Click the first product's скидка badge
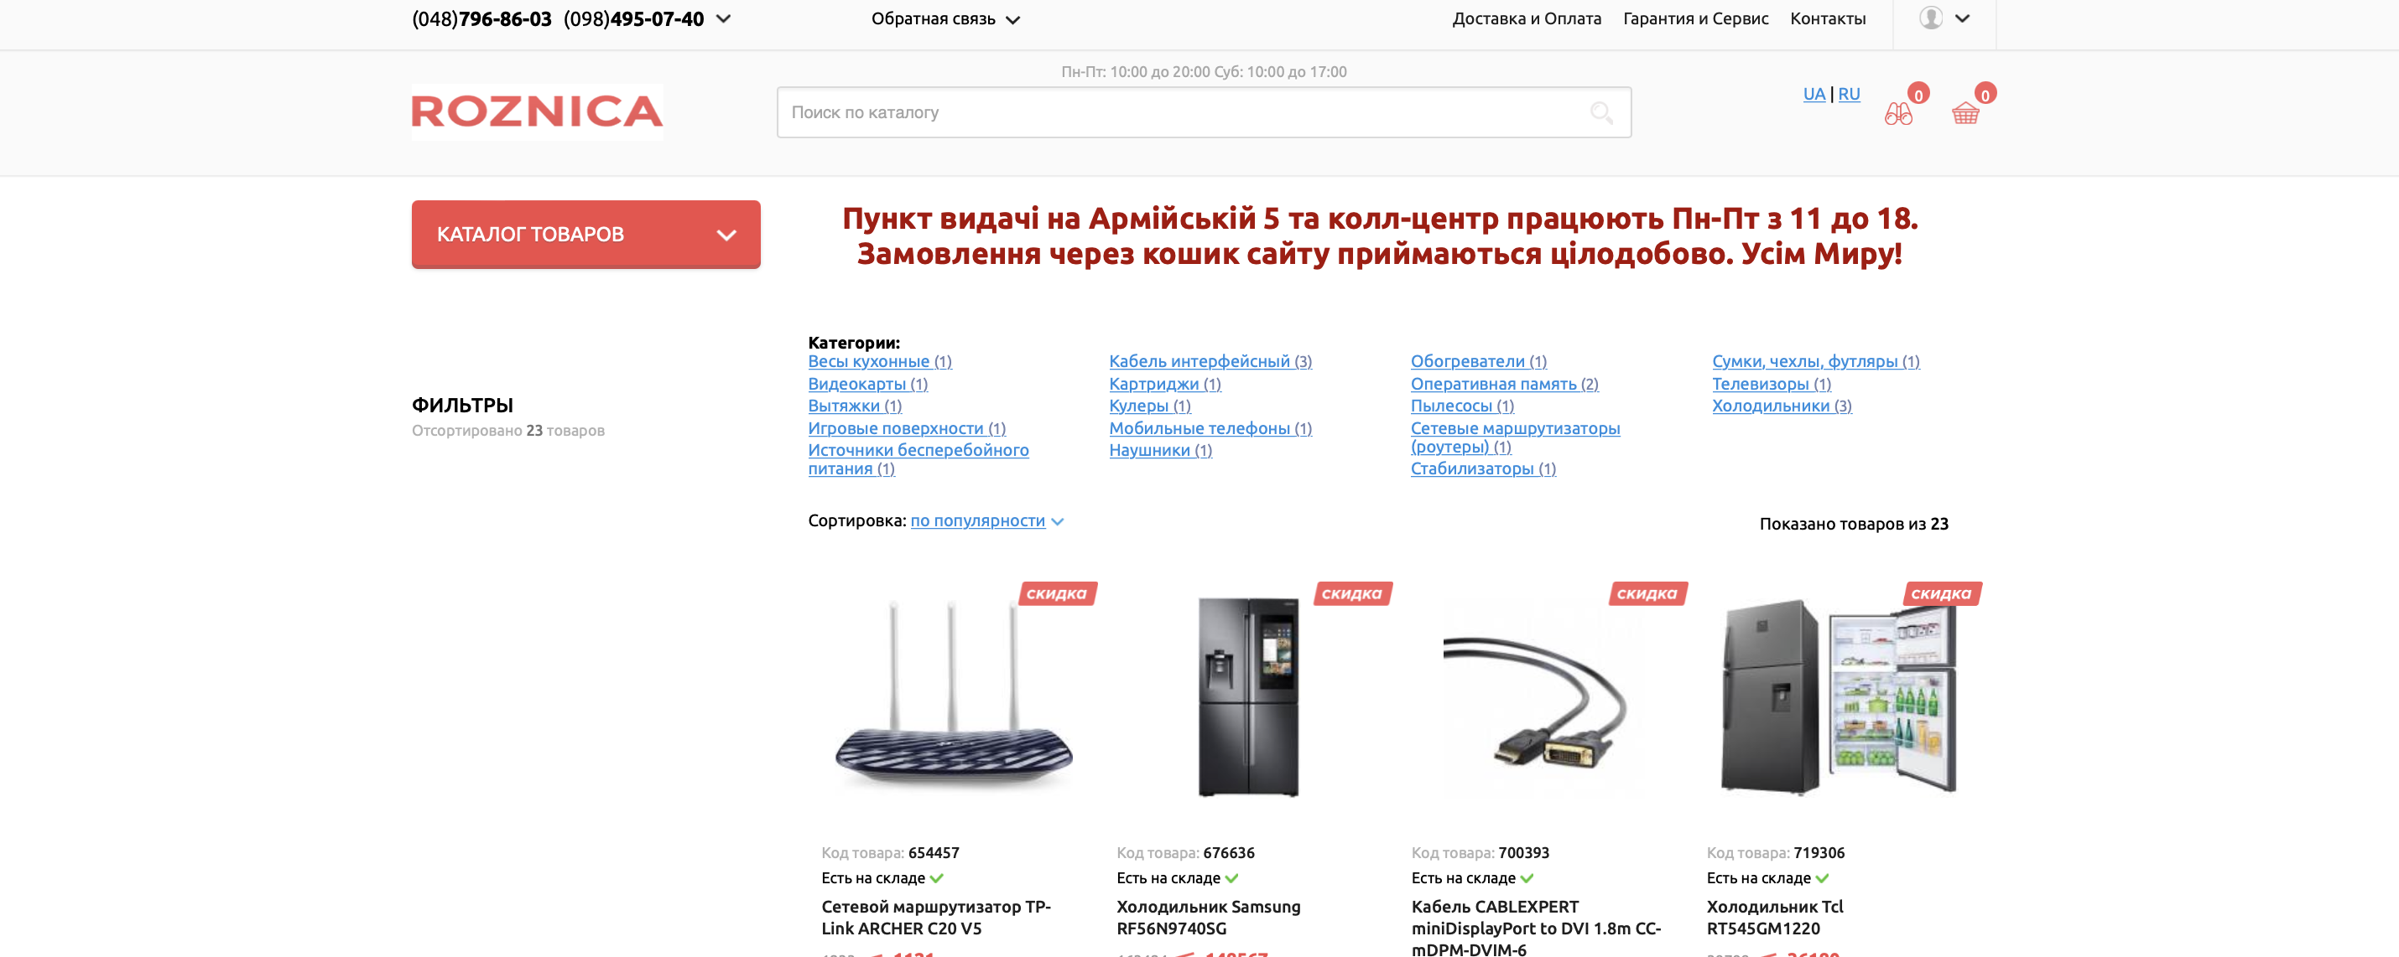Viewport: 2399px width, 957px height. click(1057, 593)
